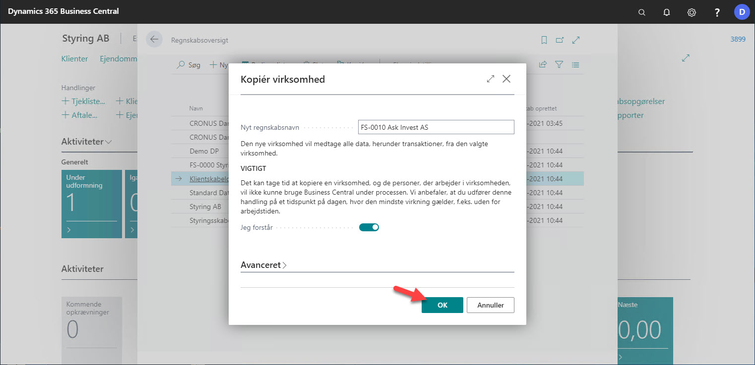Confirm with the OK button
The width and height of the screenshot is (755, 365).
point(442,305)
